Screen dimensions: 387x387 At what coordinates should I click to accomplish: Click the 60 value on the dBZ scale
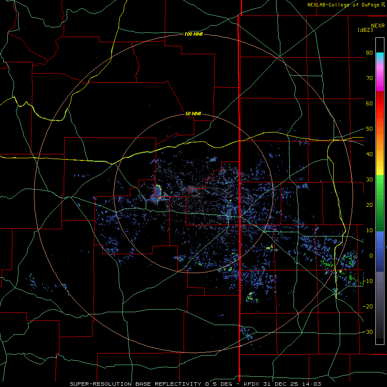coord(369,103)
